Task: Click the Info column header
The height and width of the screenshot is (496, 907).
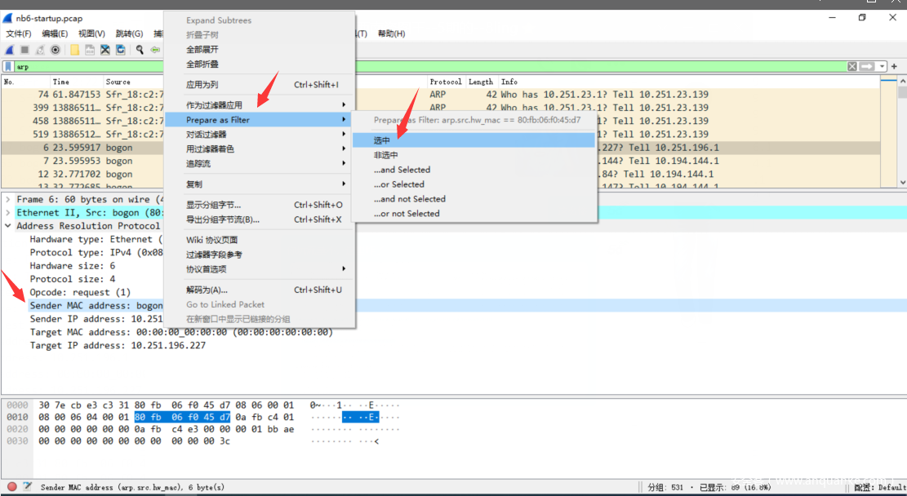Action: tap(509, 82)
